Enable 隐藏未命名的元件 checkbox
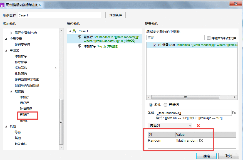 point(209,38)
